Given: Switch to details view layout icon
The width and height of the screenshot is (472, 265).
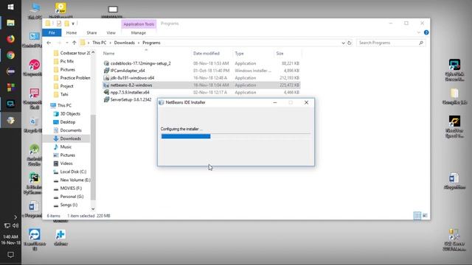Looking at the screenshot, I should 417,216.
